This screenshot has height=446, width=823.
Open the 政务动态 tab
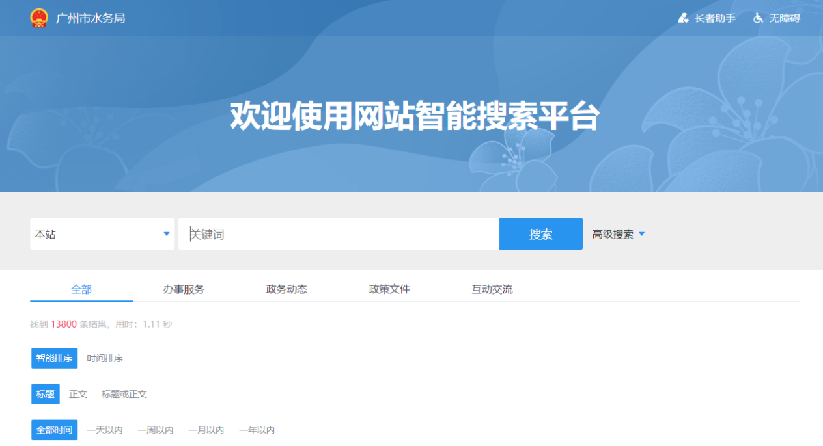click(286, 289)
